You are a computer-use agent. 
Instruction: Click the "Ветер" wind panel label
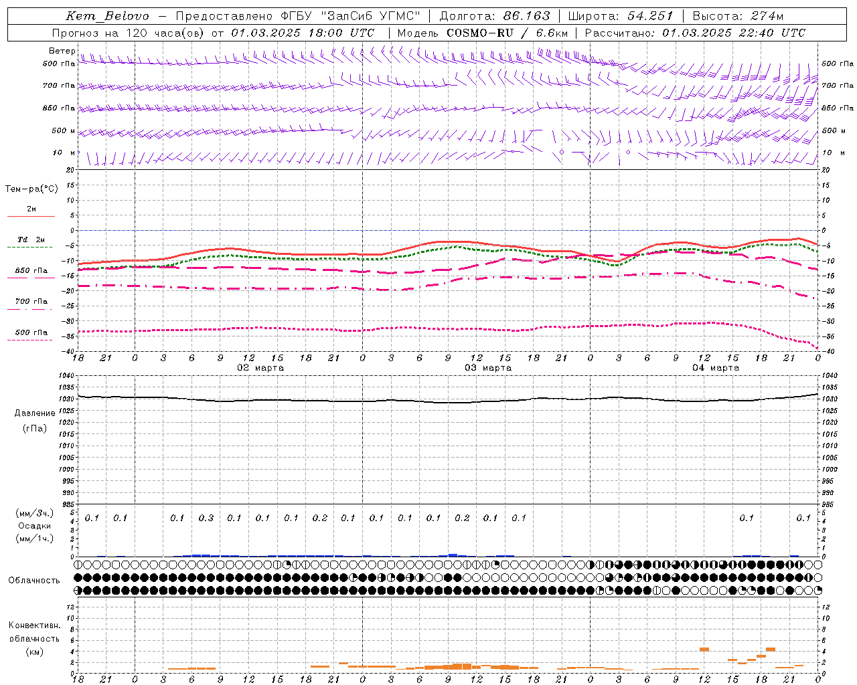click(62, 51)
